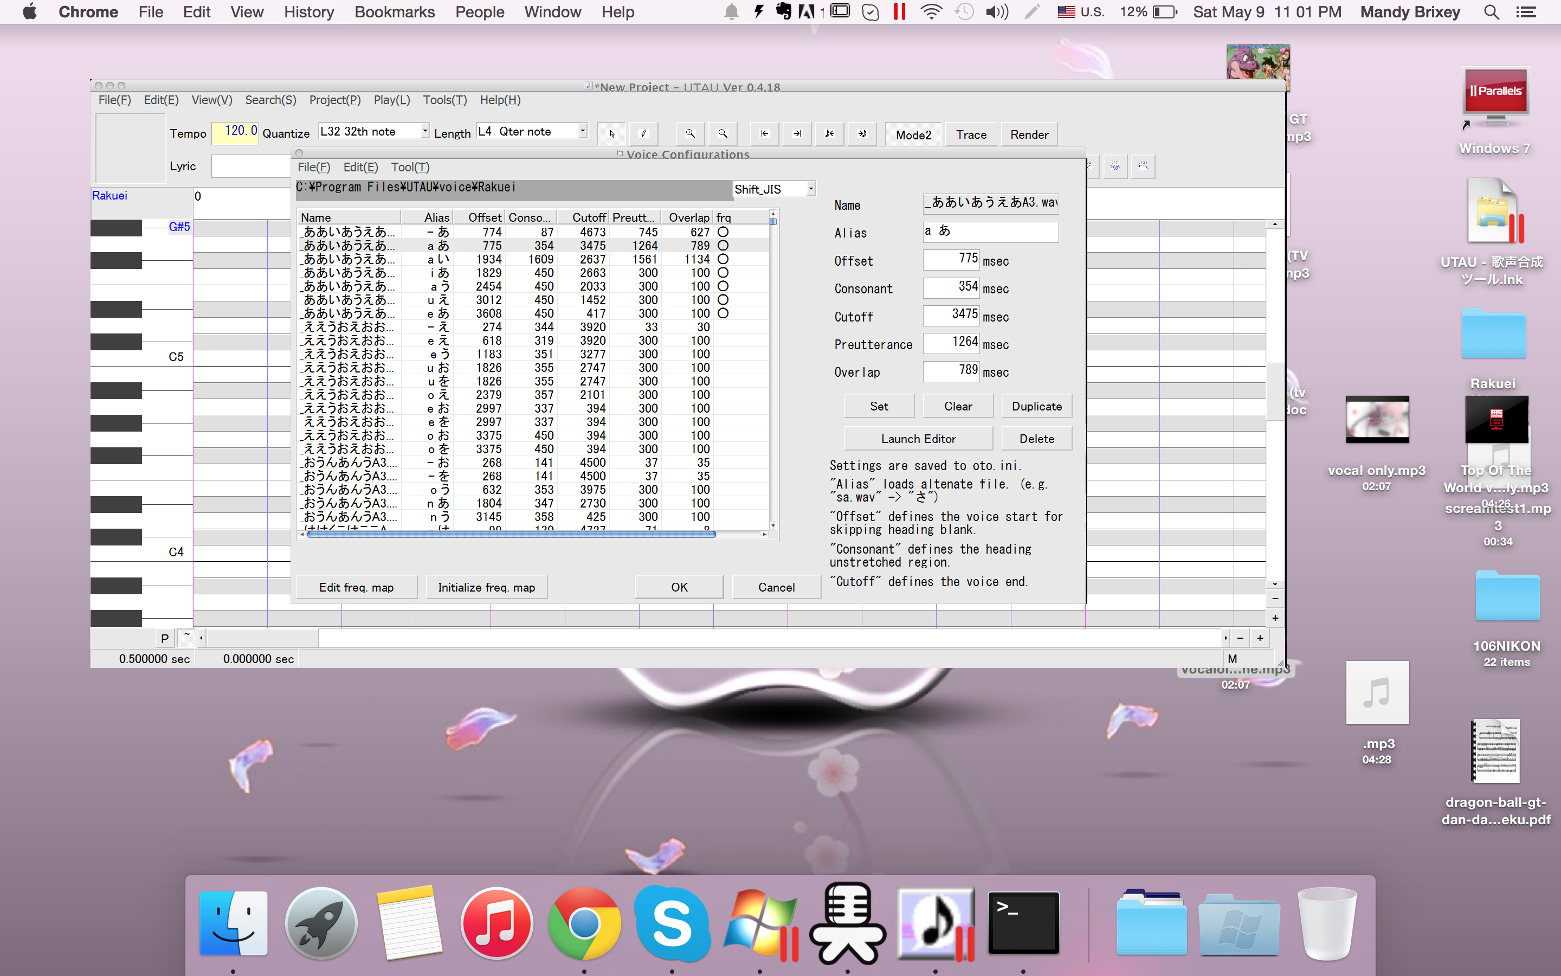Click the Clear button
The width and height of the screenshot is (1561, 976).
(958, 406)
